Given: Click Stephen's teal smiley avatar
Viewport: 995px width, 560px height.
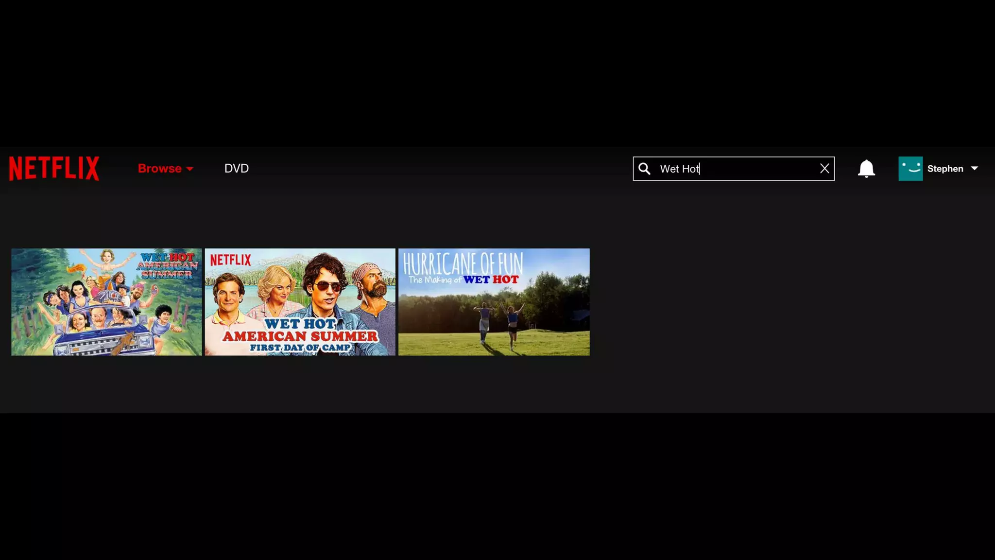Looking at the screenshot, I should coord(910,169).
